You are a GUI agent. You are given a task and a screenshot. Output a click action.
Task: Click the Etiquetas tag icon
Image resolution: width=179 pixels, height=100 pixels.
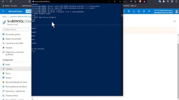pos(3,47)
